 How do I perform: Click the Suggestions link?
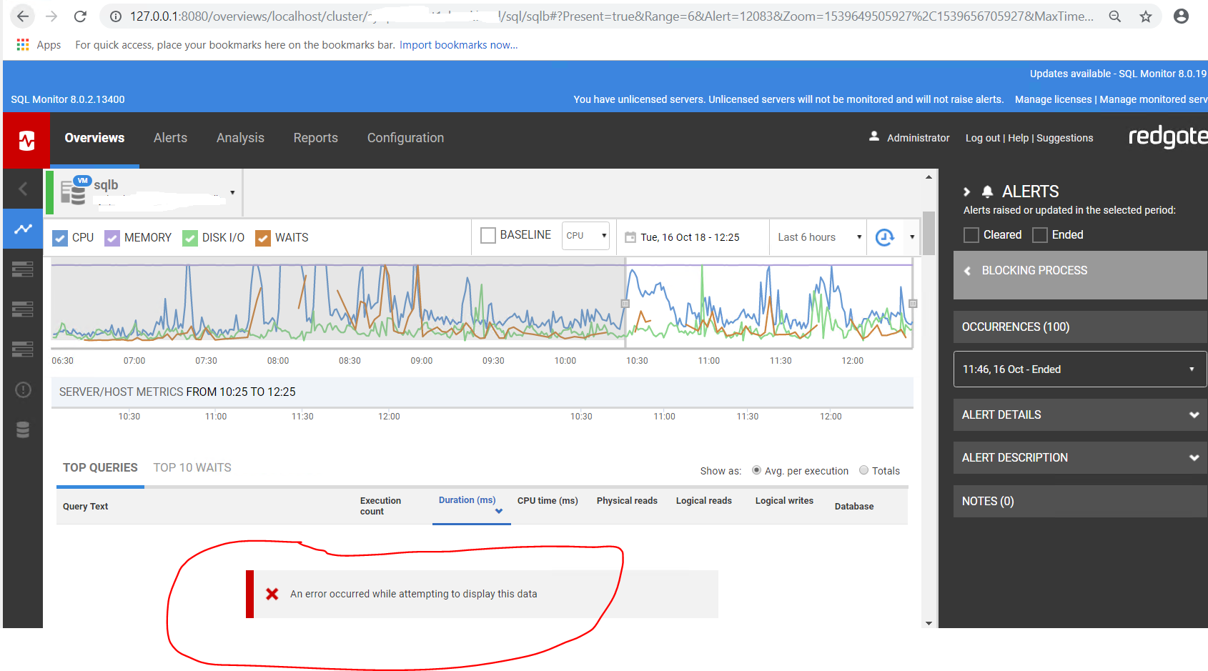tap(1064, 138)
